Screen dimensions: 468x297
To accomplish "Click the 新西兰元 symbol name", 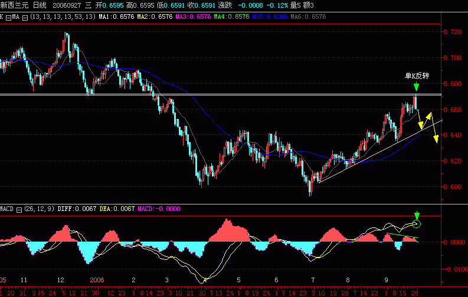I will 15,5.
